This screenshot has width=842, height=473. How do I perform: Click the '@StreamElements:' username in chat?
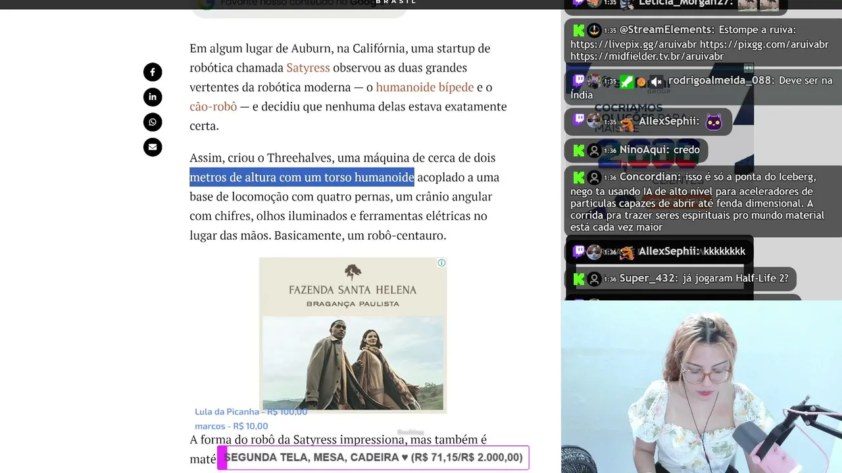667,30
